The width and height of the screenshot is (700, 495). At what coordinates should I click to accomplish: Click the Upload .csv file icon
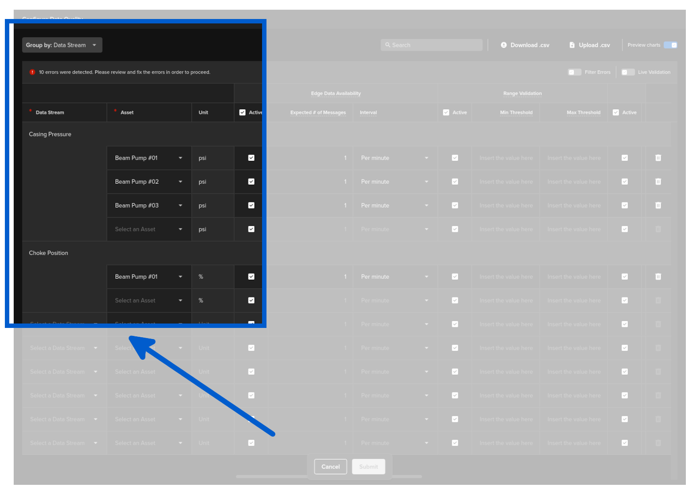pos(572,45)
